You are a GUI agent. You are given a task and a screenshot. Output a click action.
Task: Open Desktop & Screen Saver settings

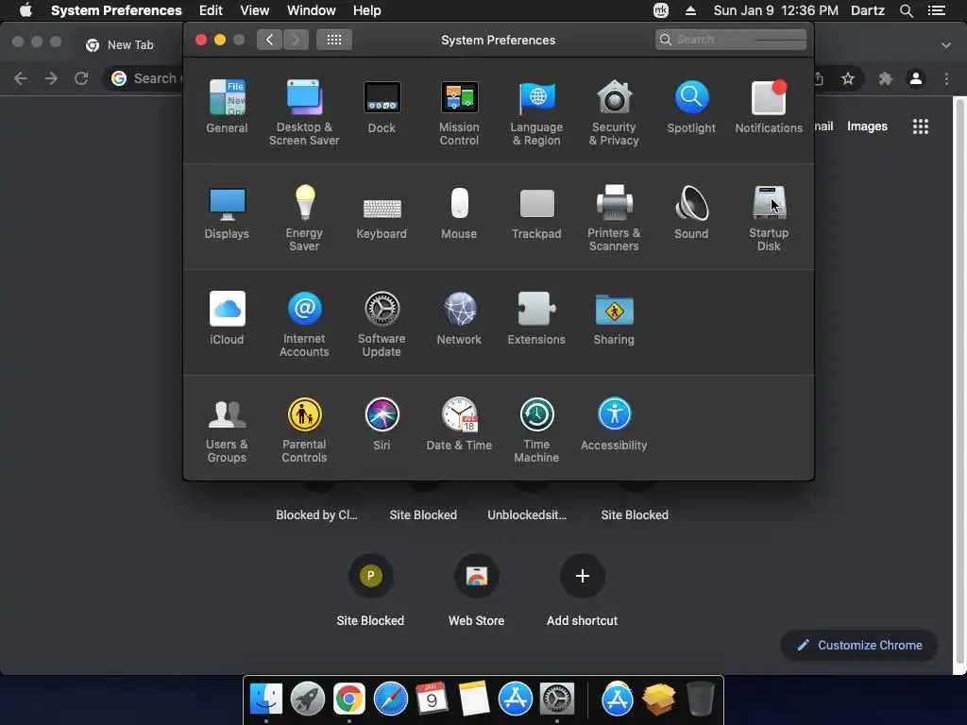click(304, 112)
